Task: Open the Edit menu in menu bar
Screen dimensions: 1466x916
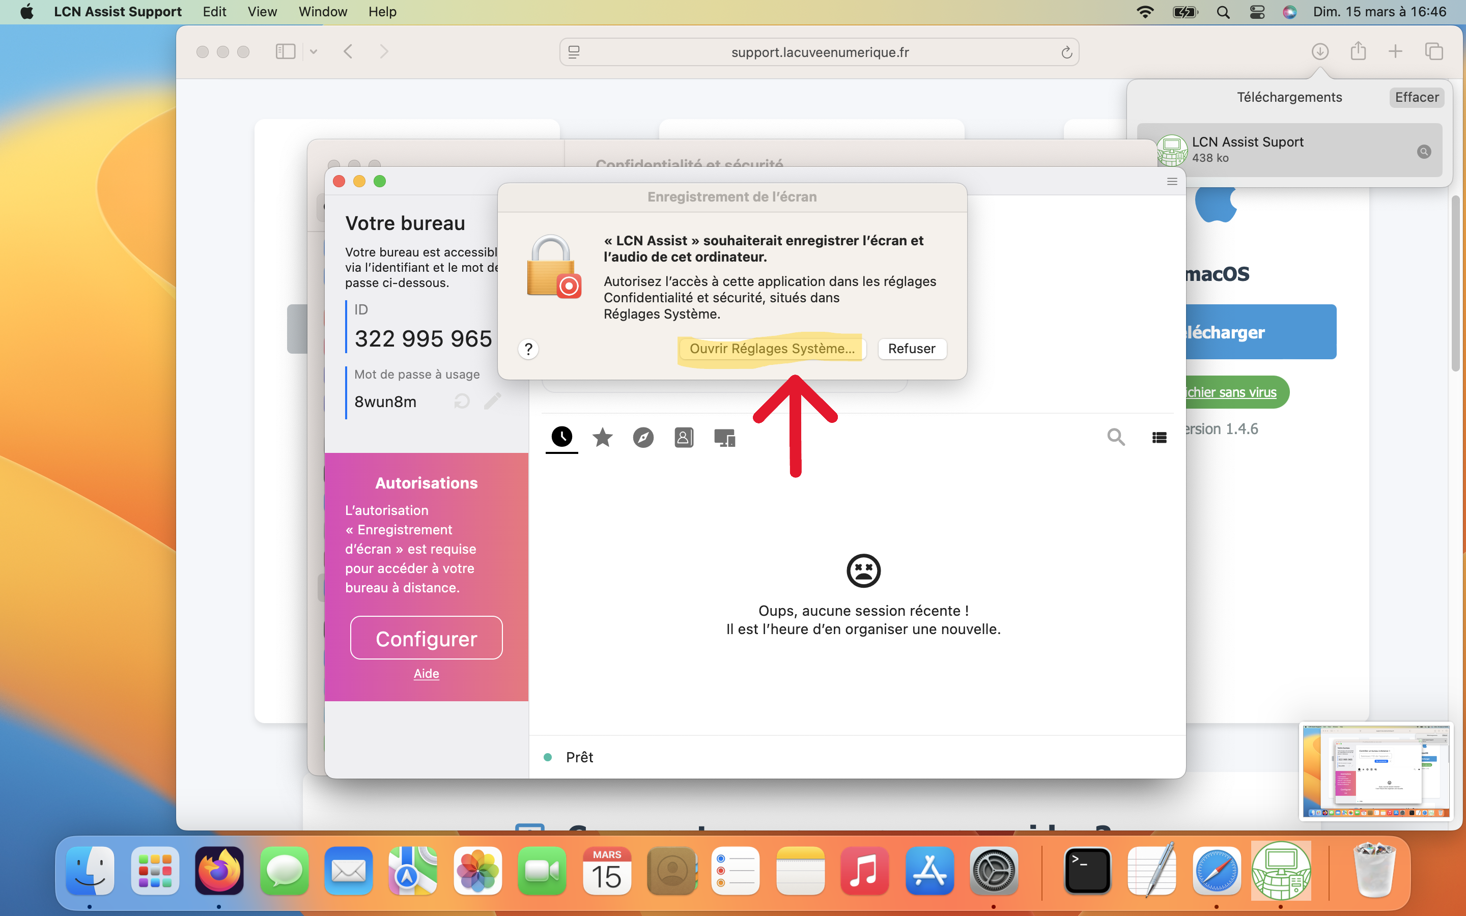Action: [x=214, y=12]
